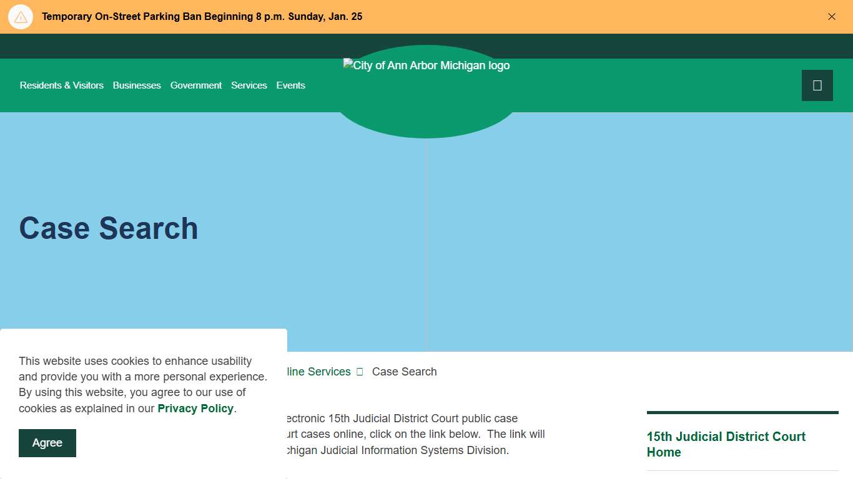The width and height of the screenshot is (853, 479).
Task: Click the Case Search breadcrumb item
Action: pyautogui.click(x=404, y=372)
